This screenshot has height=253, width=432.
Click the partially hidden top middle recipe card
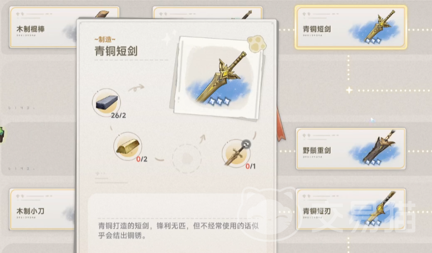click(207, 13)
